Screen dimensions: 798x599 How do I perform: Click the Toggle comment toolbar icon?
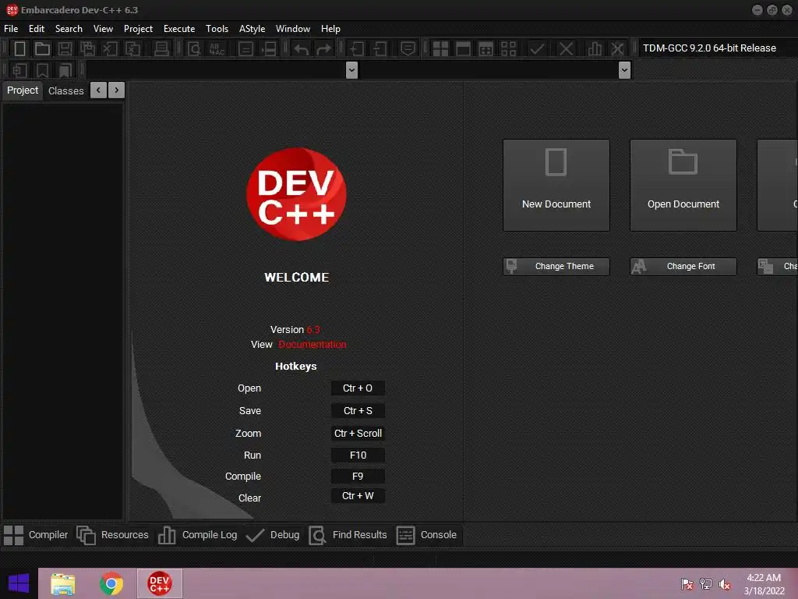coord(408,49)
